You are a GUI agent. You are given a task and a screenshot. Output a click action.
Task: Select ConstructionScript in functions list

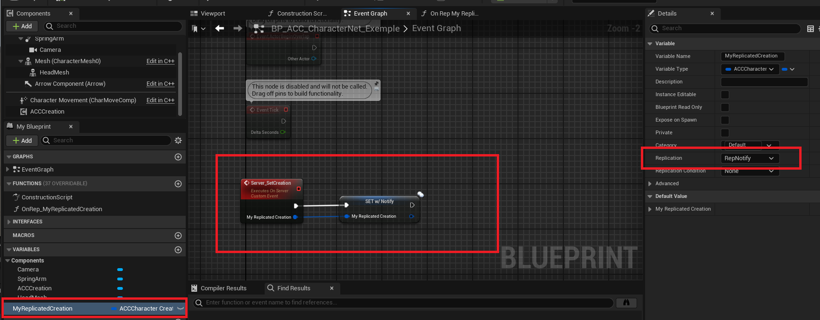[x=47, y=197]
